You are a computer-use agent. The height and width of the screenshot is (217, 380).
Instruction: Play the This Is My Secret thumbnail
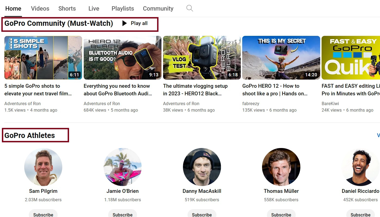[x=281, y=58]
